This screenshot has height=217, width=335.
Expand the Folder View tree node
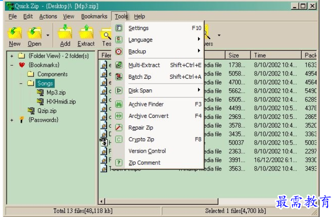pos(12,56)
